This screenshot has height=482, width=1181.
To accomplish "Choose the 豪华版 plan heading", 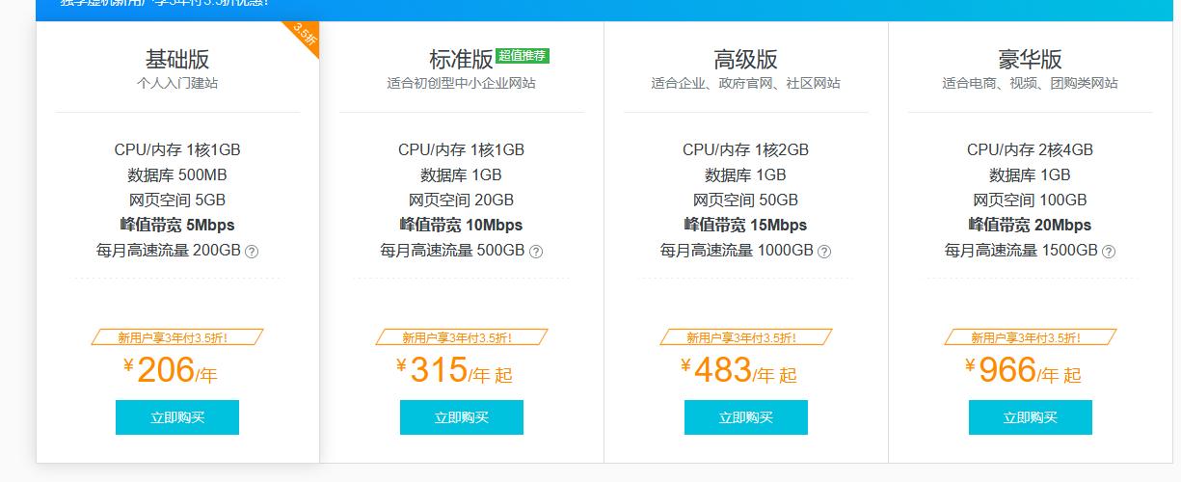I will 1031,60.
